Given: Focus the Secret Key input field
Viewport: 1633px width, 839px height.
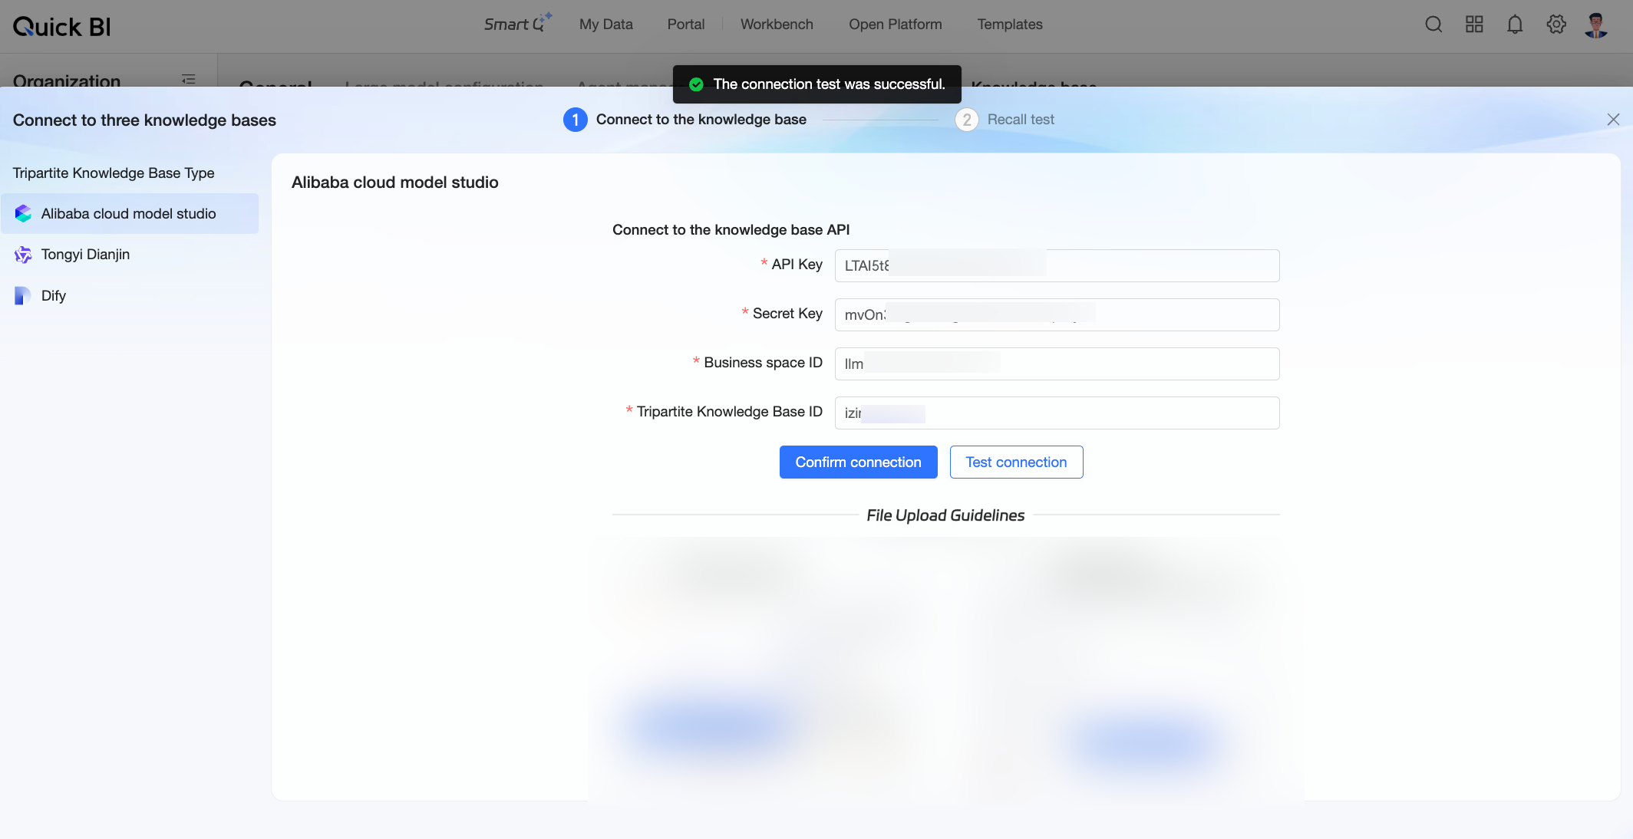Looking at the screenshot, I should (1057, 314).
